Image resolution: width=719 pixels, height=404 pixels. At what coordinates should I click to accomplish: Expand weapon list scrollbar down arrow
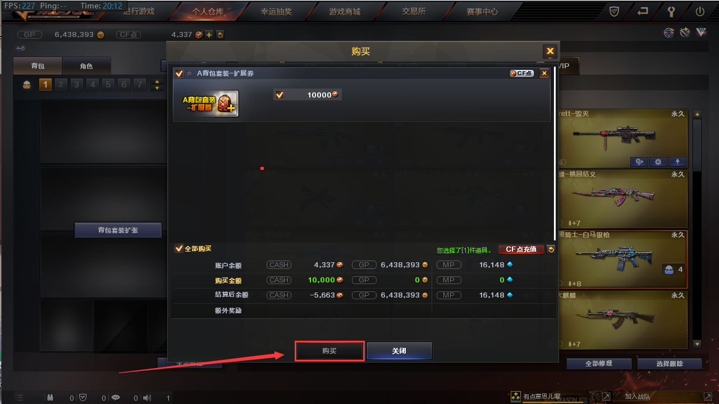point(697,344)
